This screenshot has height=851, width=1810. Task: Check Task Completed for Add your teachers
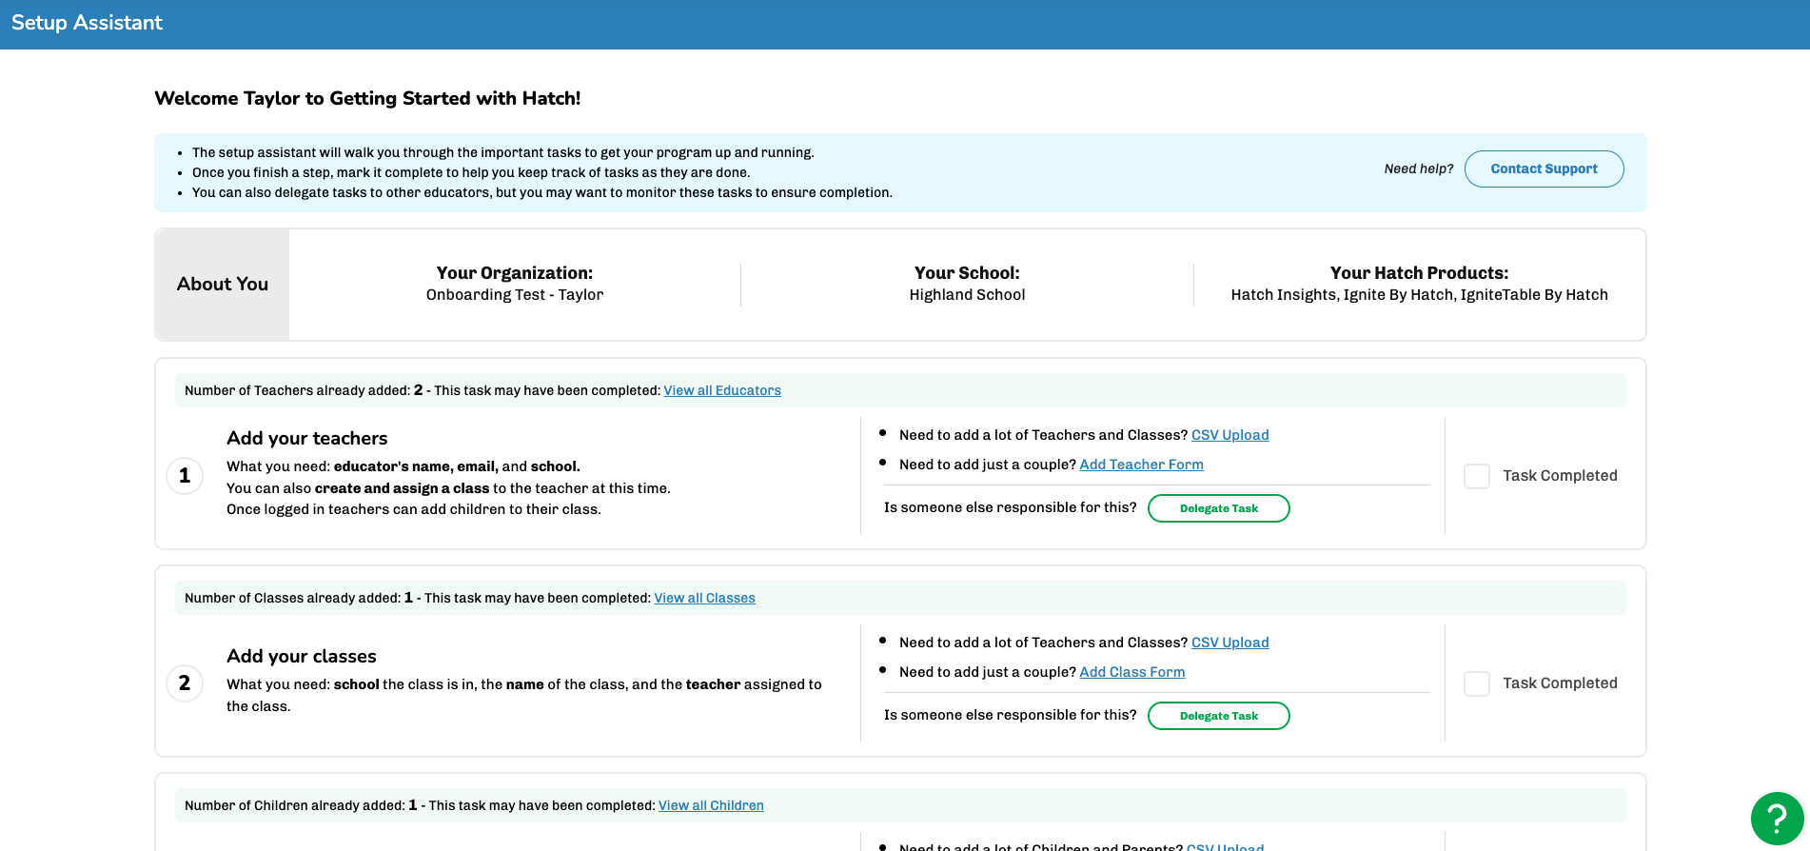point(1477,476)
